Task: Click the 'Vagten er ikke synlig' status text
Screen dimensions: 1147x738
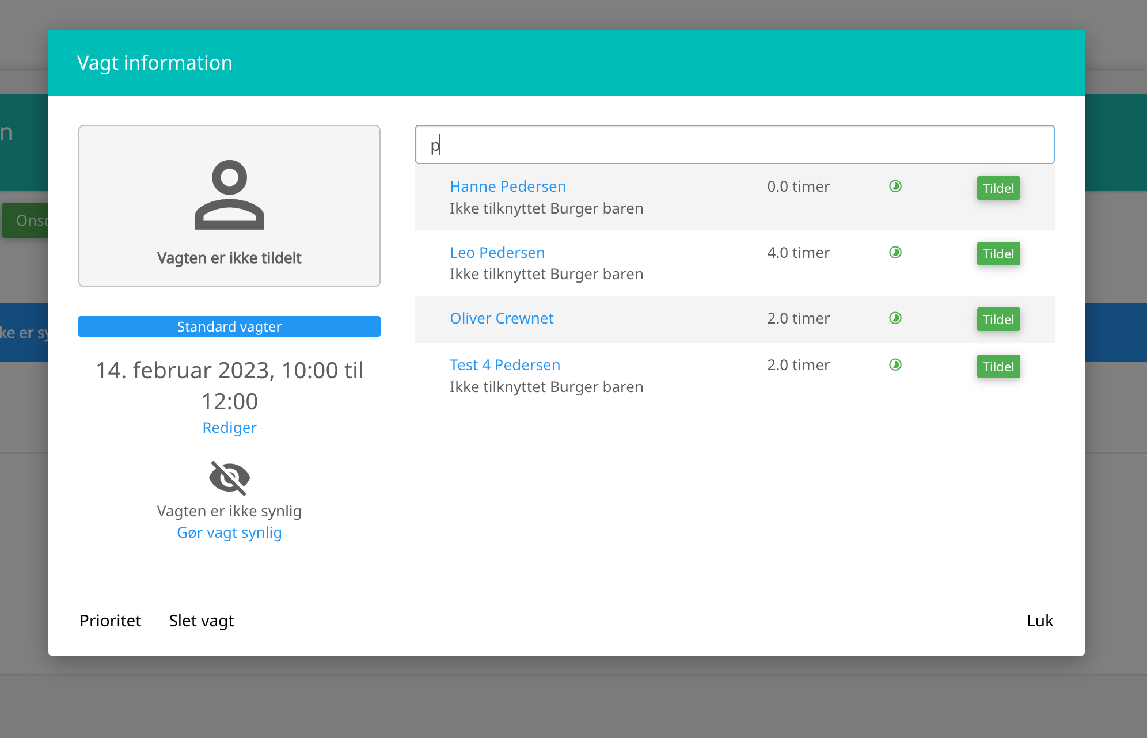Action: point(229,511)
